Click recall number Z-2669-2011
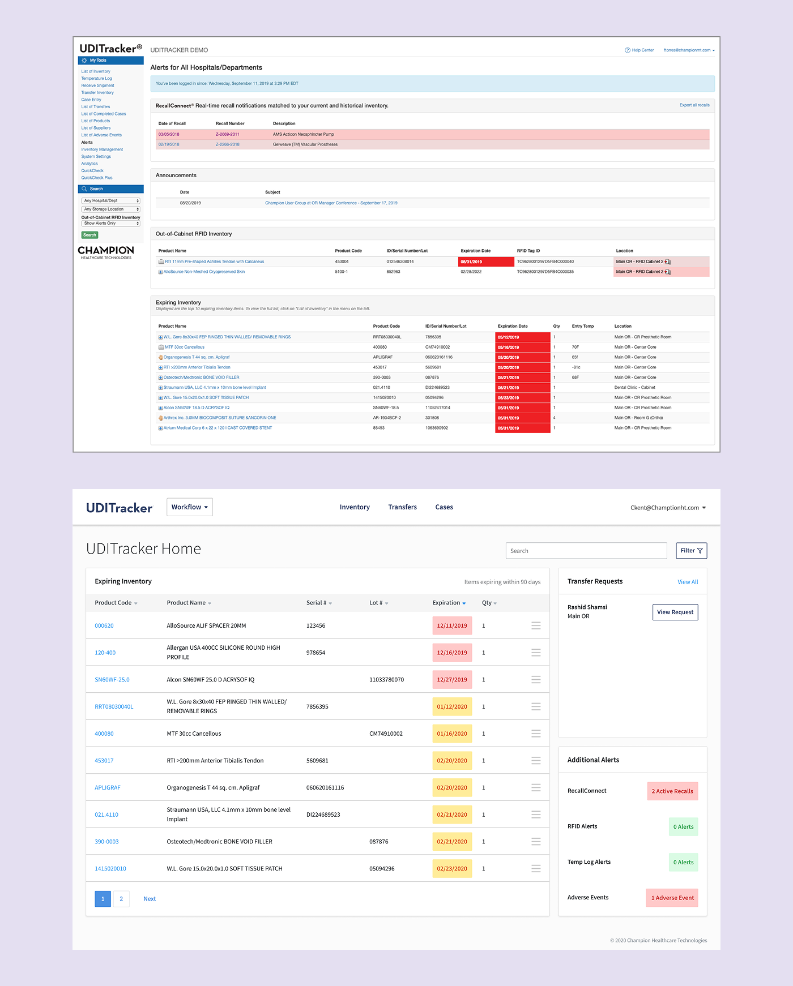 pyautogui.click(x=228, y=135)
